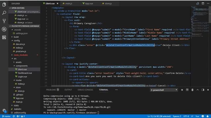Change language mode Vue in status bar
Screen dimensions: 211x118
(x=197, y=116)
